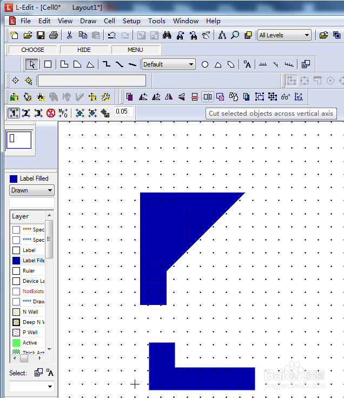Toggle mouse snap grid 3 button
This screenshot has width=344, height=398.
38,112
